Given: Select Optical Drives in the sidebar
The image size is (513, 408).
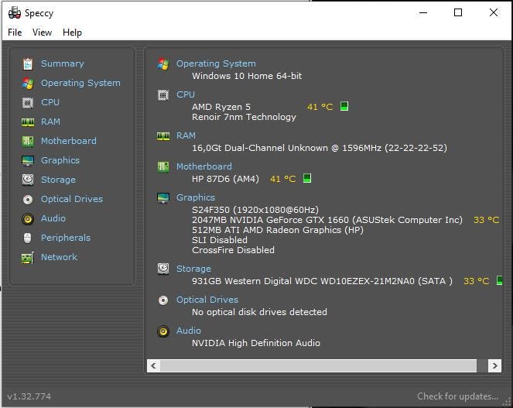Looking at the screenshot, I should (x=72, y=199).
